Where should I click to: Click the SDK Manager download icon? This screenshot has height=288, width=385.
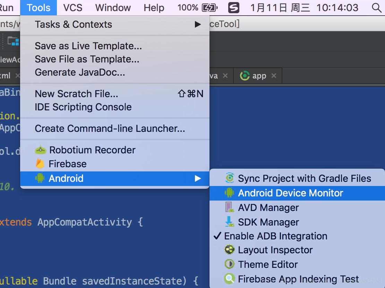tap(230, 222)
